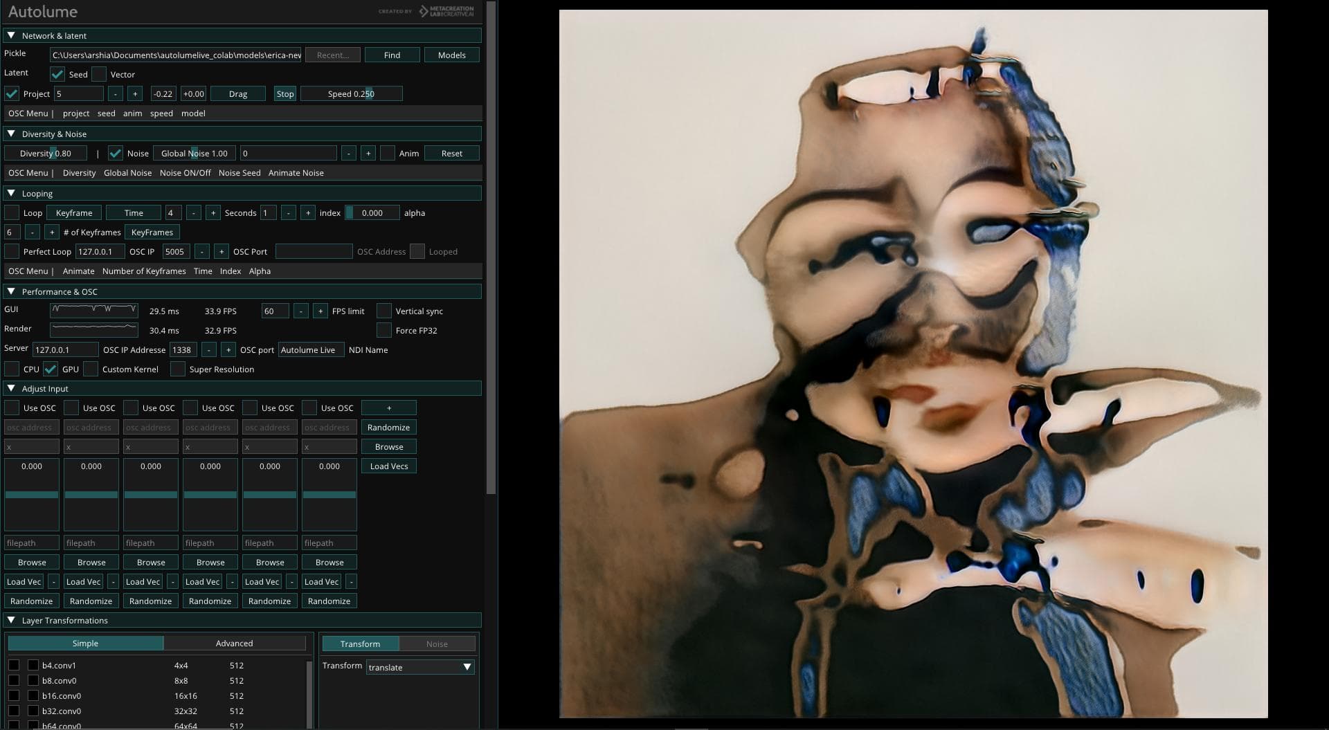The width and height of the screenshot is (1329, 730).
Task: Toggle the Looped checkbox
Action: (x=417, y=251)
